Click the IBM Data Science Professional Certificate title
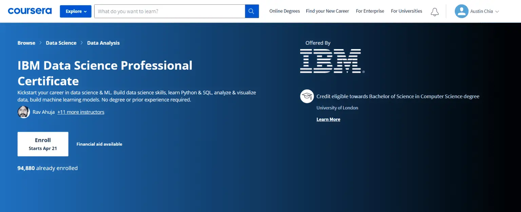Viewport: 521px width, 212px height. [x=105, y=73]
